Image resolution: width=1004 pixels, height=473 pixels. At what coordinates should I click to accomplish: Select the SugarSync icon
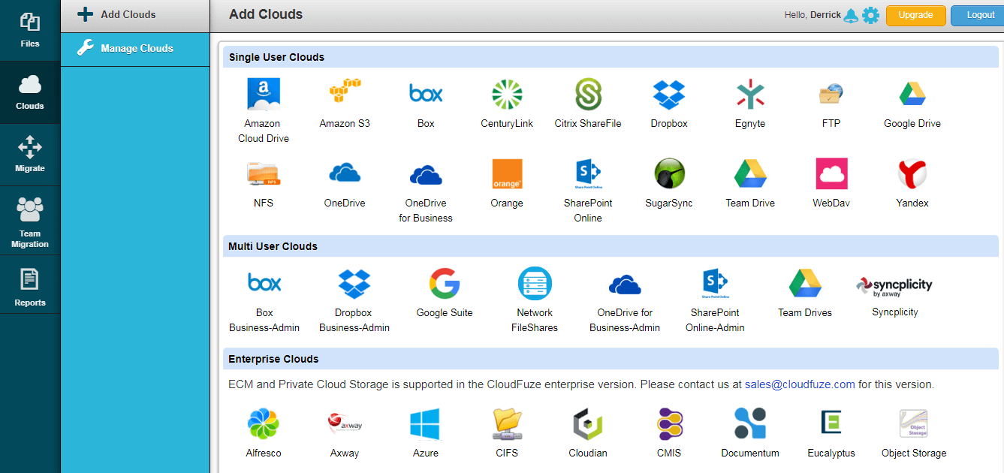[x=669, y=173]
